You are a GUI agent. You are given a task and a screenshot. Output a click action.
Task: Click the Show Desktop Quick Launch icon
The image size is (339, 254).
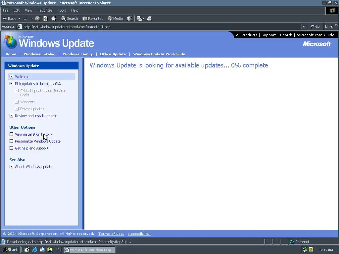(x=27, y=250)
